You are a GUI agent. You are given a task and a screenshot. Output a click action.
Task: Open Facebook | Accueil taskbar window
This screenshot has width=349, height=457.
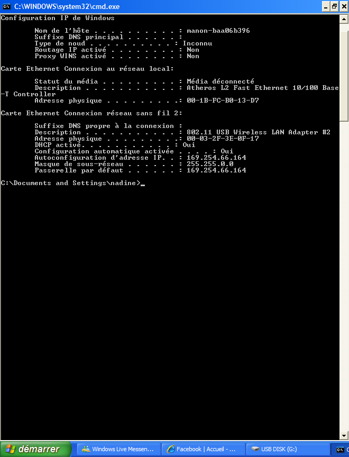coord(204,449)
